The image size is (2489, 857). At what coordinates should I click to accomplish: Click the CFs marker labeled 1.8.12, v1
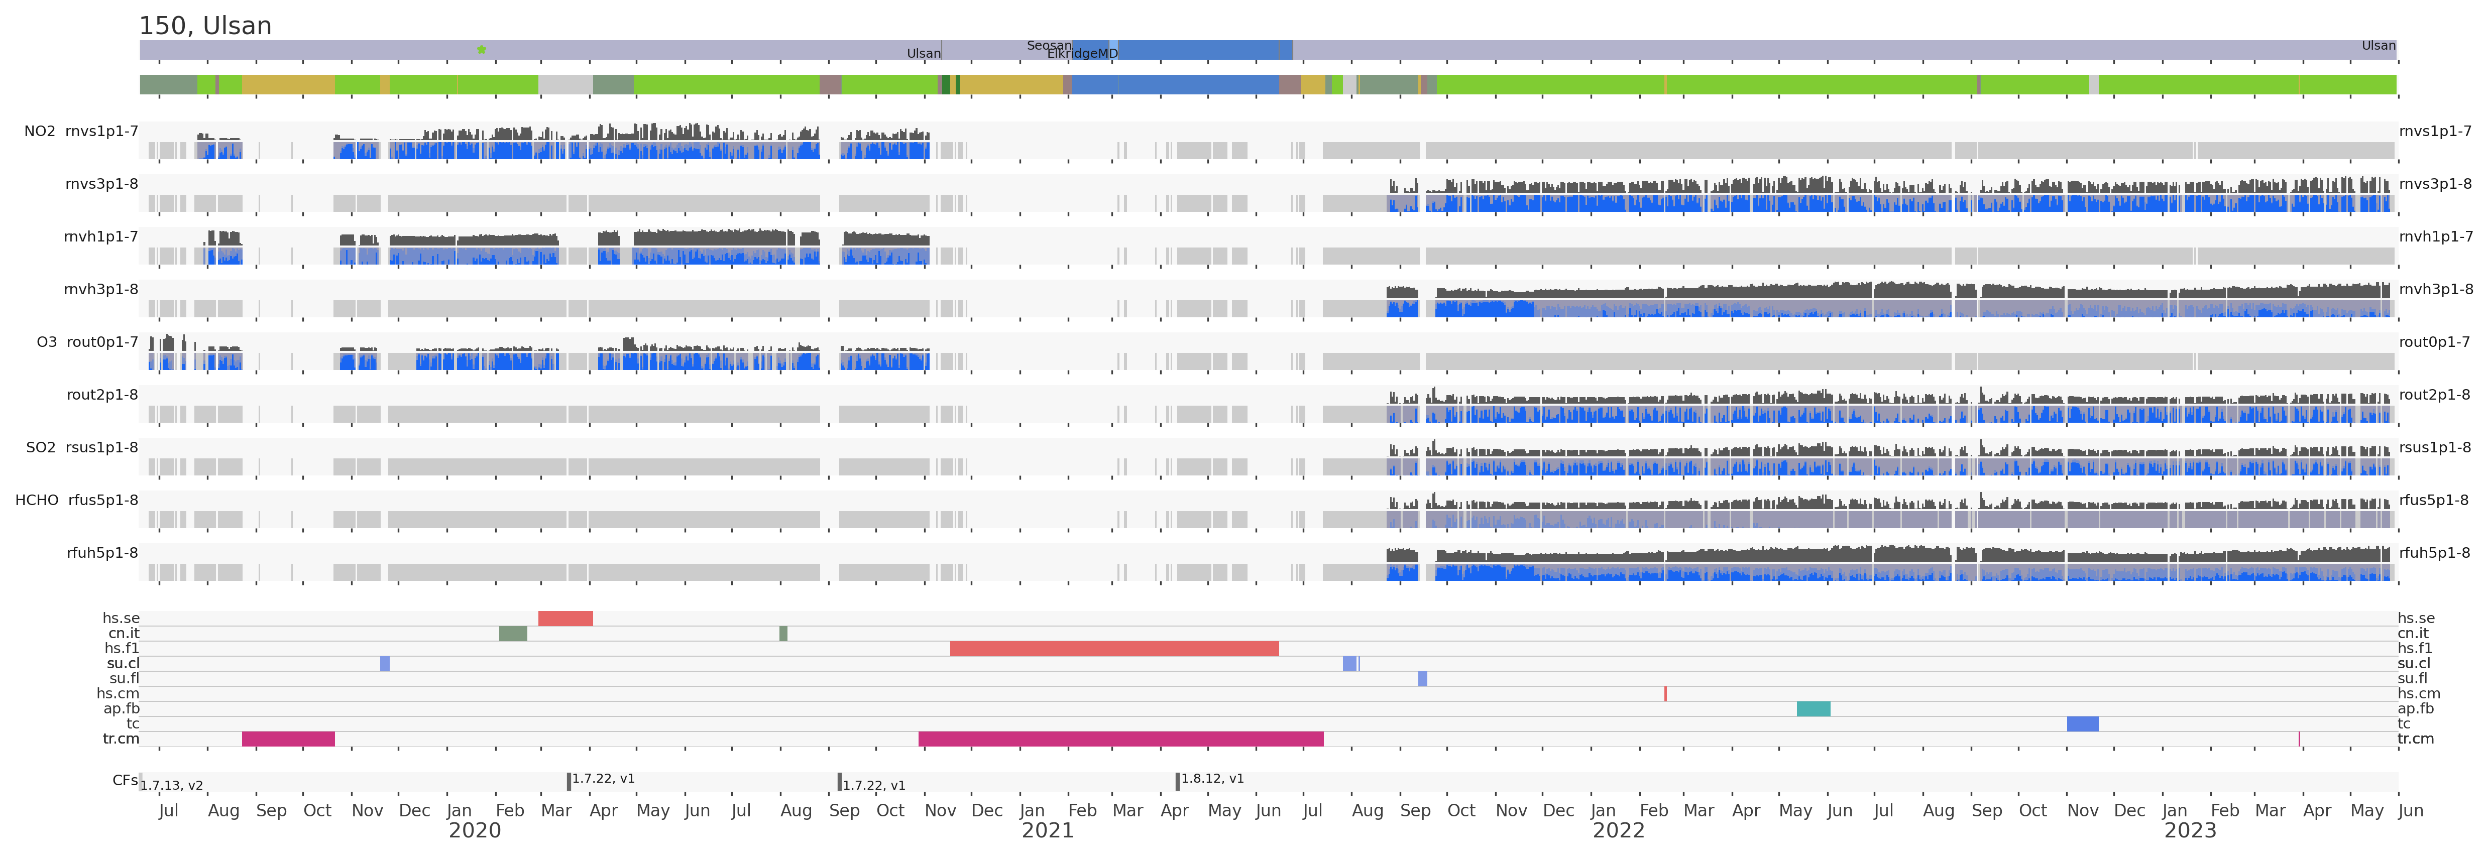[x=1177, y=781]
